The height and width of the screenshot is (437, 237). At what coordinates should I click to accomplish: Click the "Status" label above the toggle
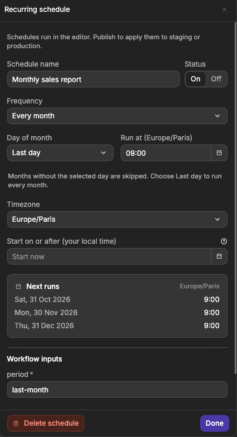[195, 64]
